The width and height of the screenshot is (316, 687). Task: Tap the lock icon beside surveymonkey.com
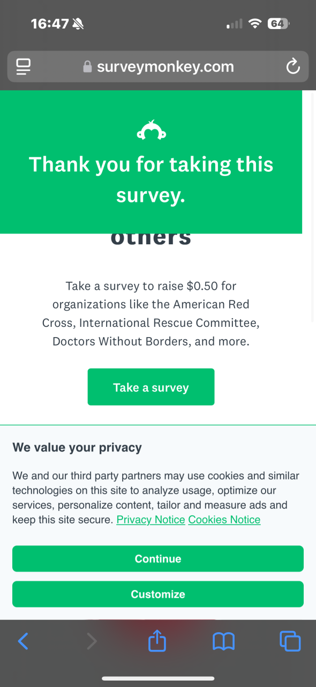87,67
